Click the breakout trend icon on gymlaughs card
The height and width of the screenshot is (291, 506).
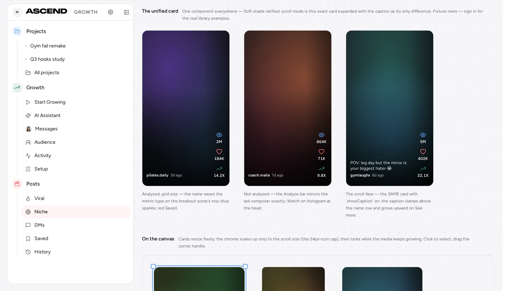[x=423, y=169]
